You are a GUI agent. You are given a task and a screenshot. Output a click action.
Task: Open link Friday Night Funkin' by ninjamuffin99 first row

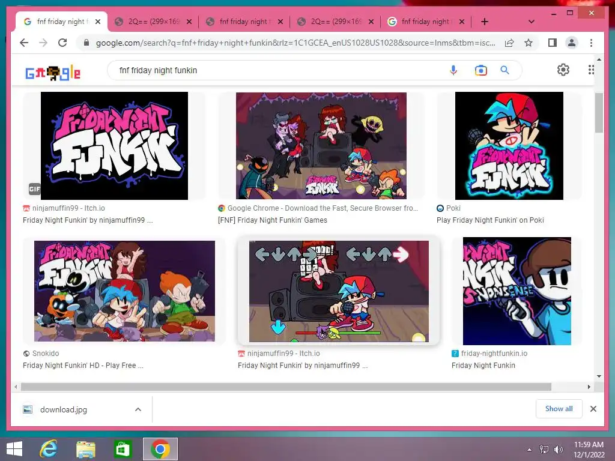pyautogui.click(x=88, y=220)
